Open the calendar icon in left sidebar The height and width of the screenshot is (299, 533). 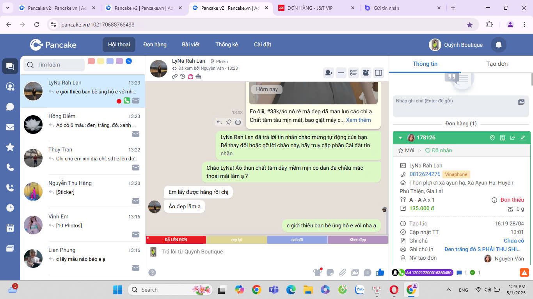tap(10, 228)
